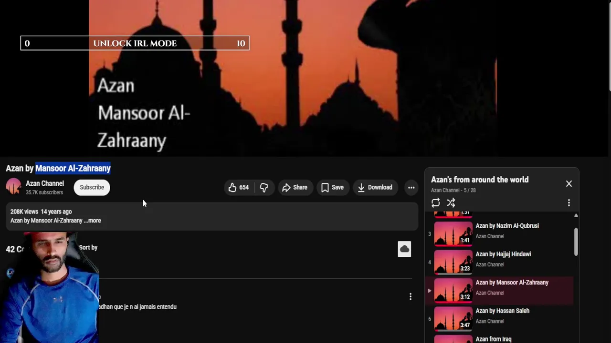611x343 pixels.
Task: Toggle loop playlist
Action: coord(435,203)
